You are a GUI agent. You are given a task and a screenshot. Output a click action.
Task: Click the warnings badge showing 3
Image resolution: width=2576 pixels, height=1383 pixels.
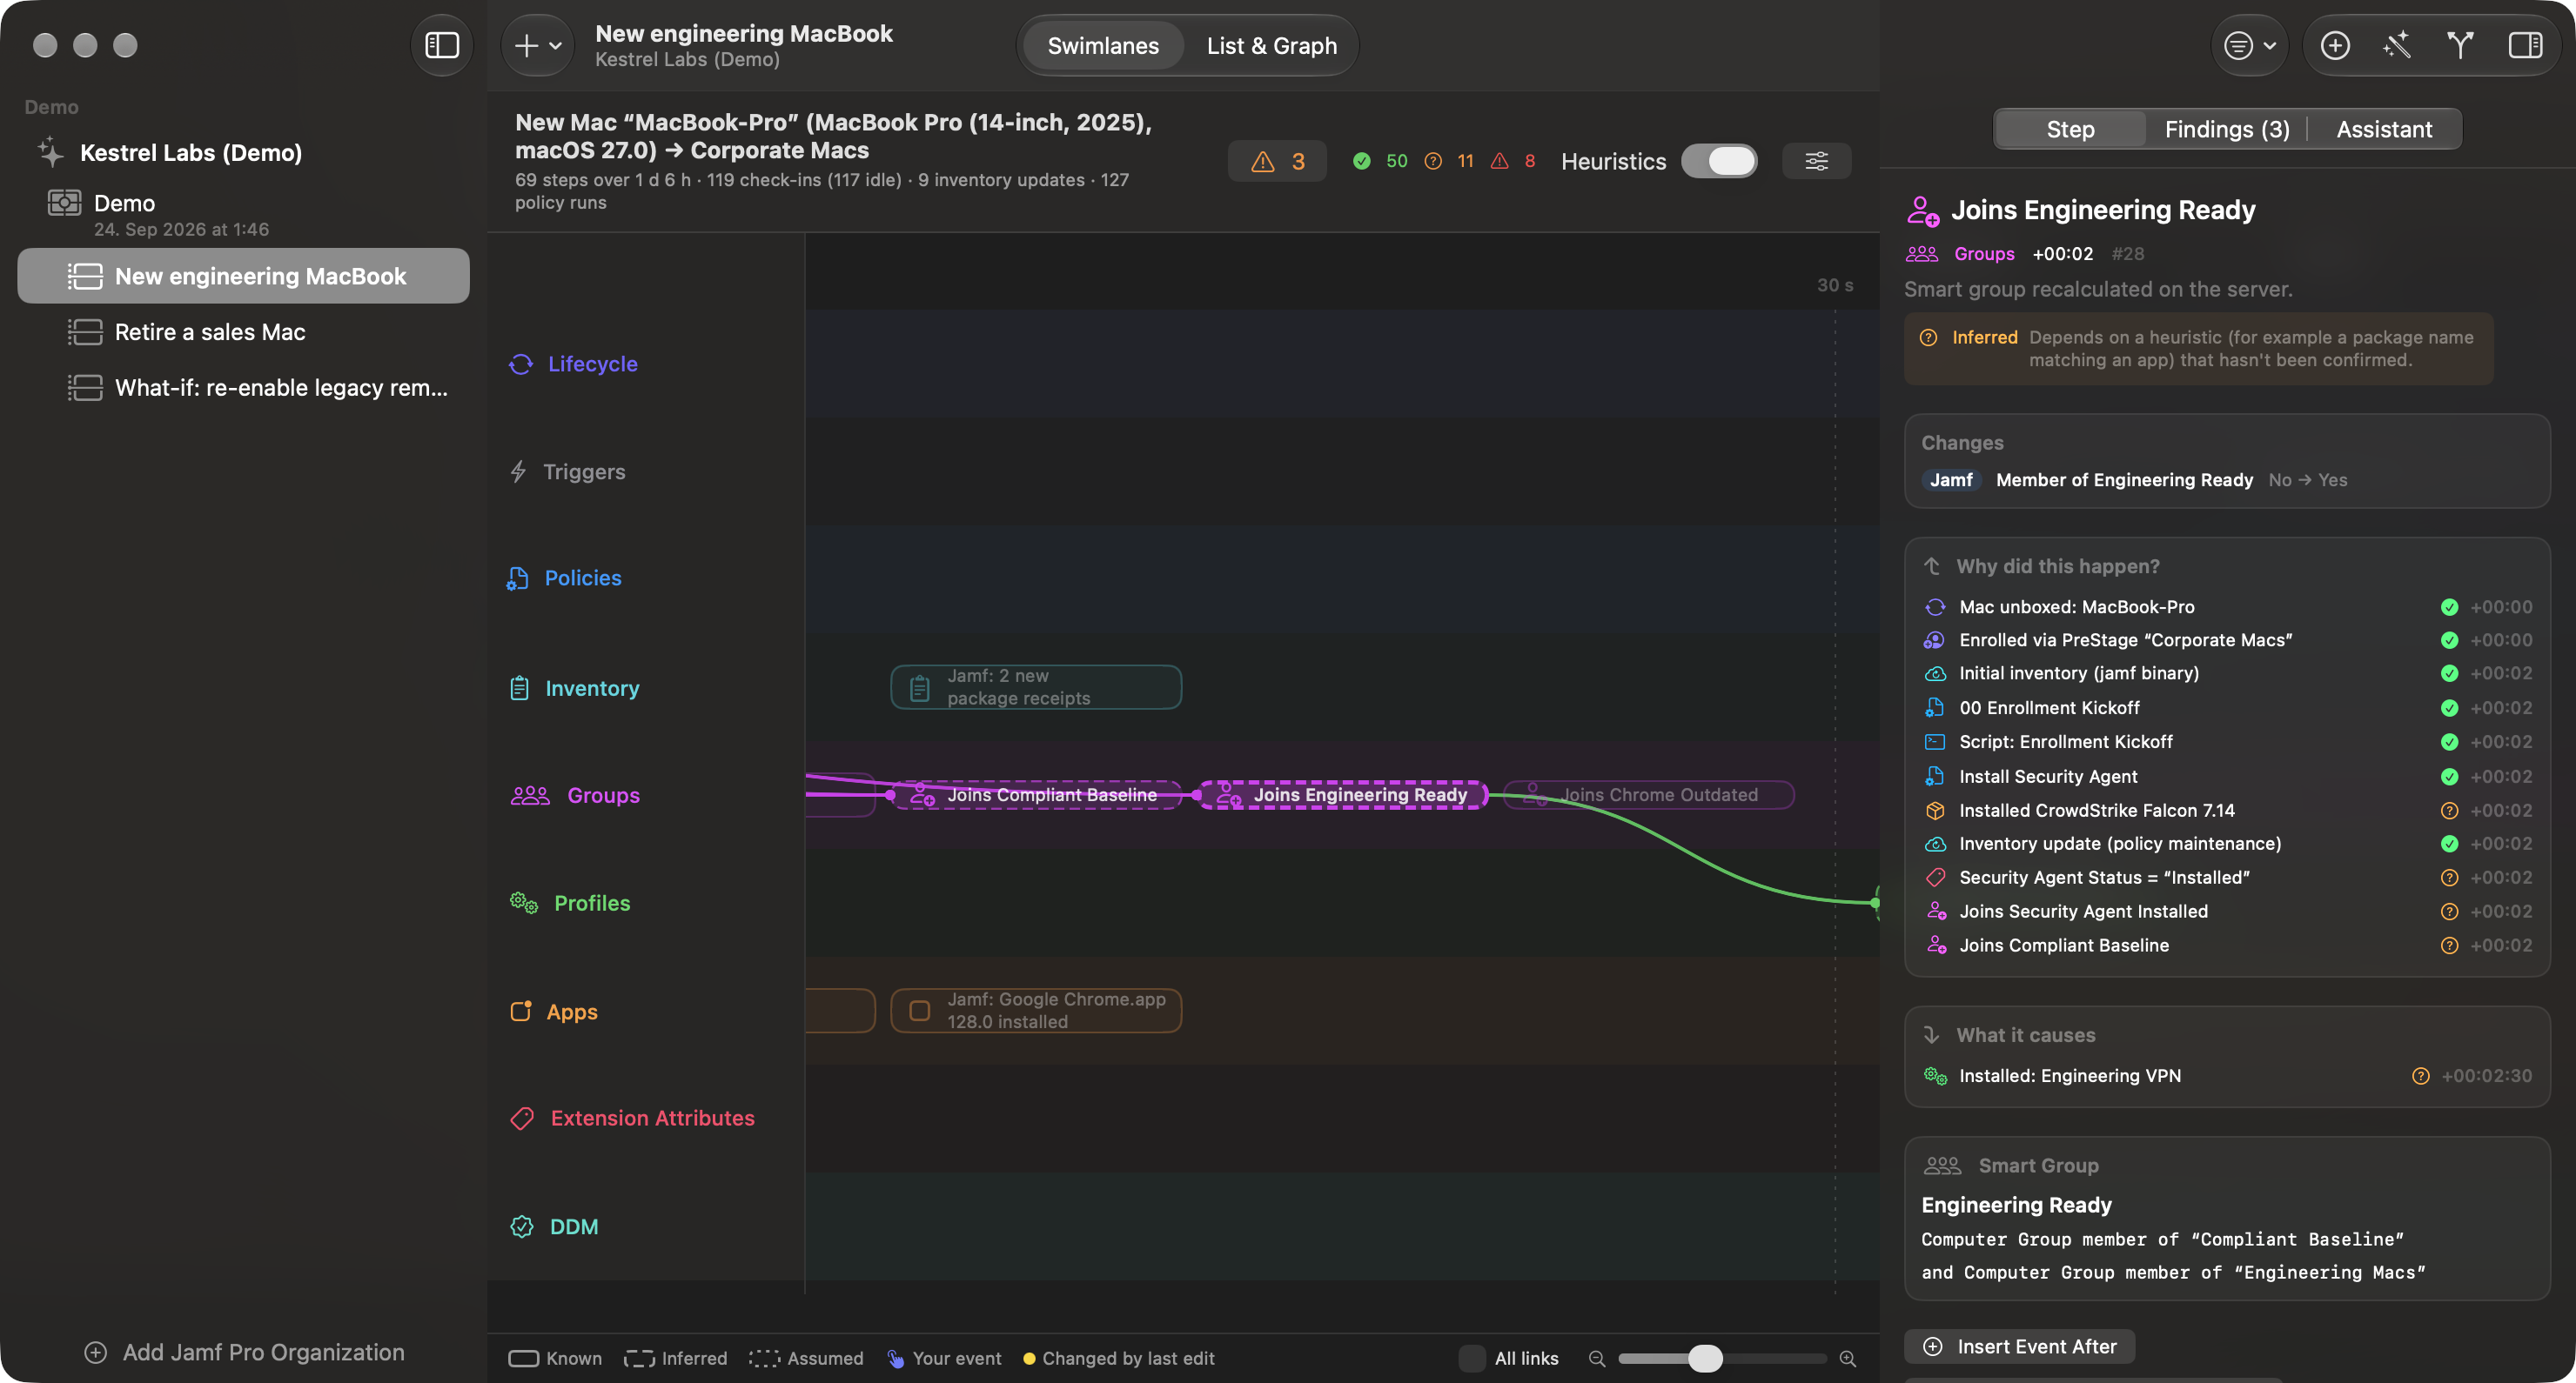pyautogui.click(x=1277, y=161)
